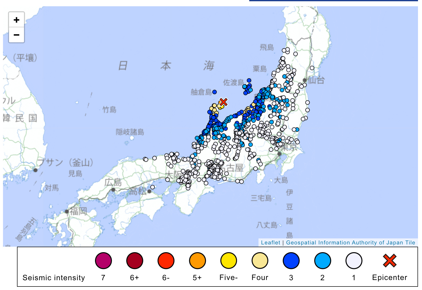The height and width of the screenshot is (290, 422).
Task: Select the beige Four intensity circle
Action: (260, 261)
